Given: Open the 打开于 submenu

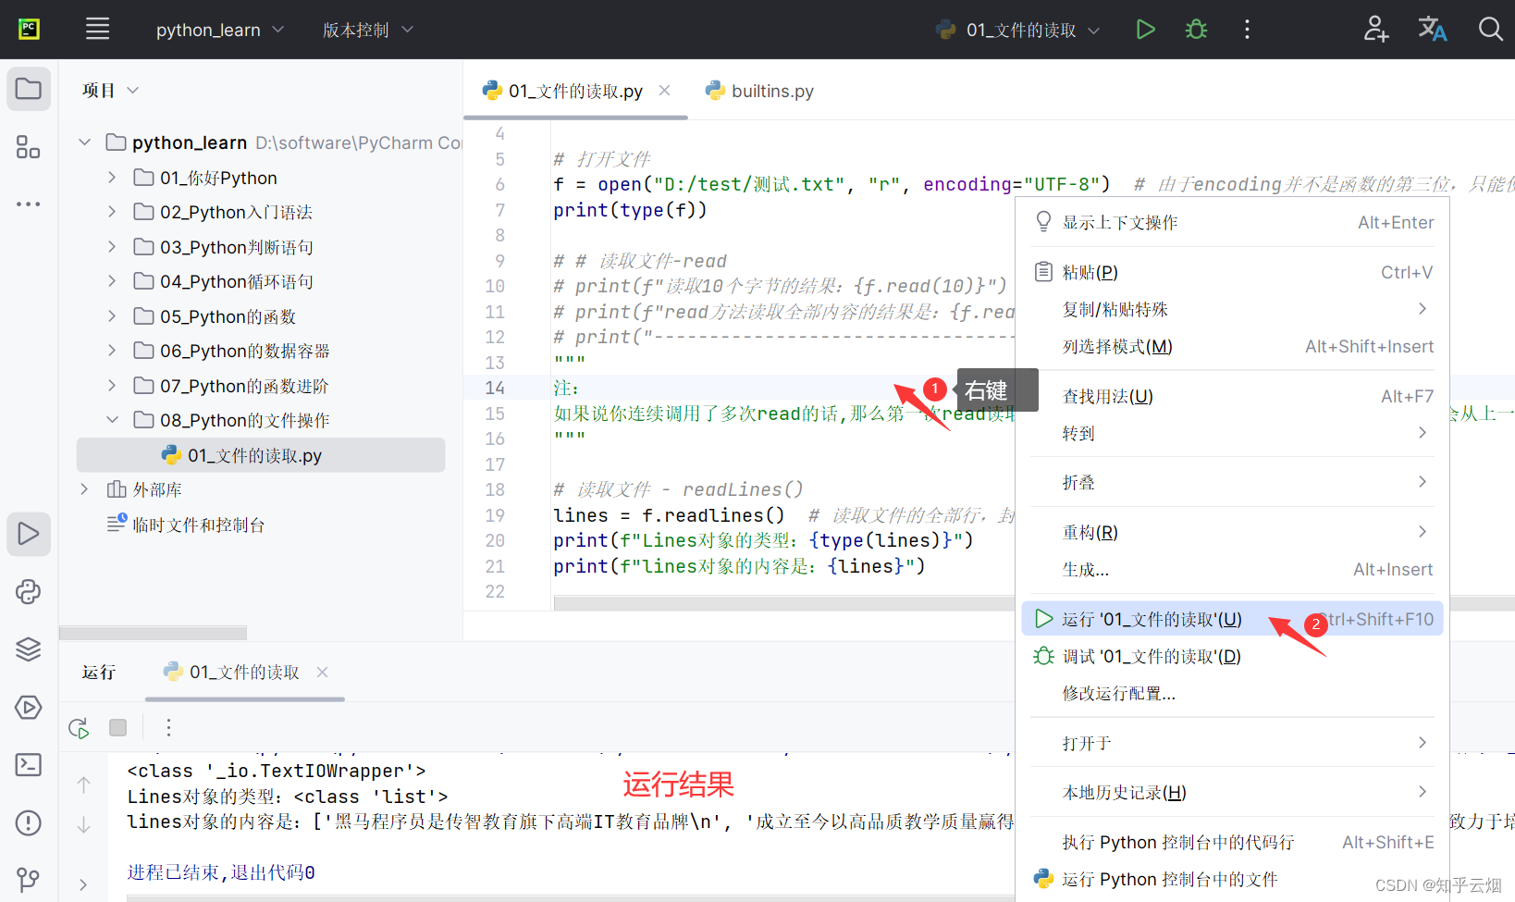Looking at the screenshot, I should (x=1232, y=744).
